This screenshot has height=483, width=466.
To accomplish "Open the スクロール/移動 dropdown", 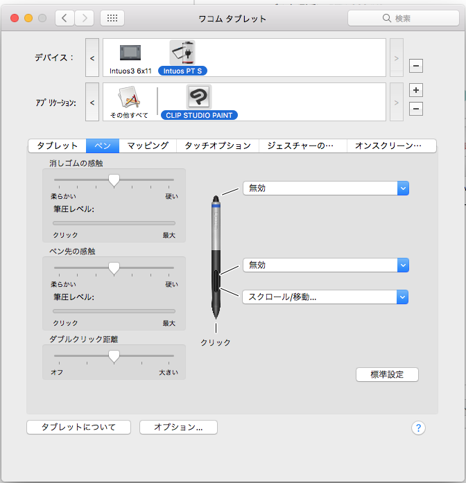I will (325, 297).
